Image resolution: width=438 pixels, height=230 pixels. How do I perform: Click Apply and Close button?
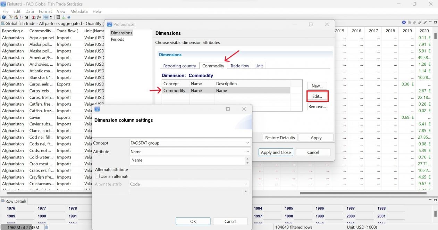click(x=276, y=152)
